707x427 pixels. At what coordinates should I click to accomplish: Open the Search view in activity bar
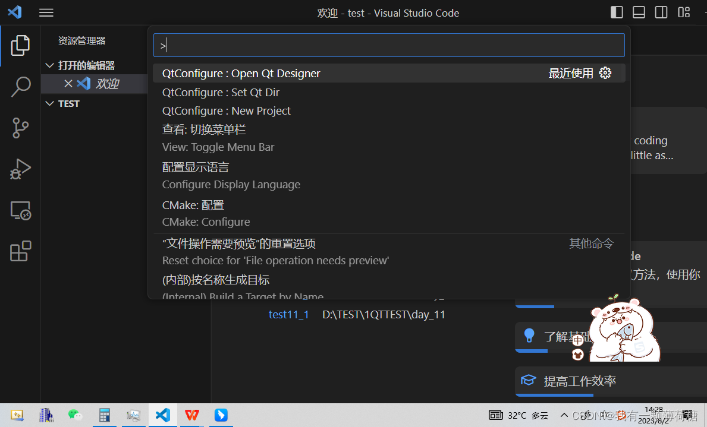click(20, 87)
